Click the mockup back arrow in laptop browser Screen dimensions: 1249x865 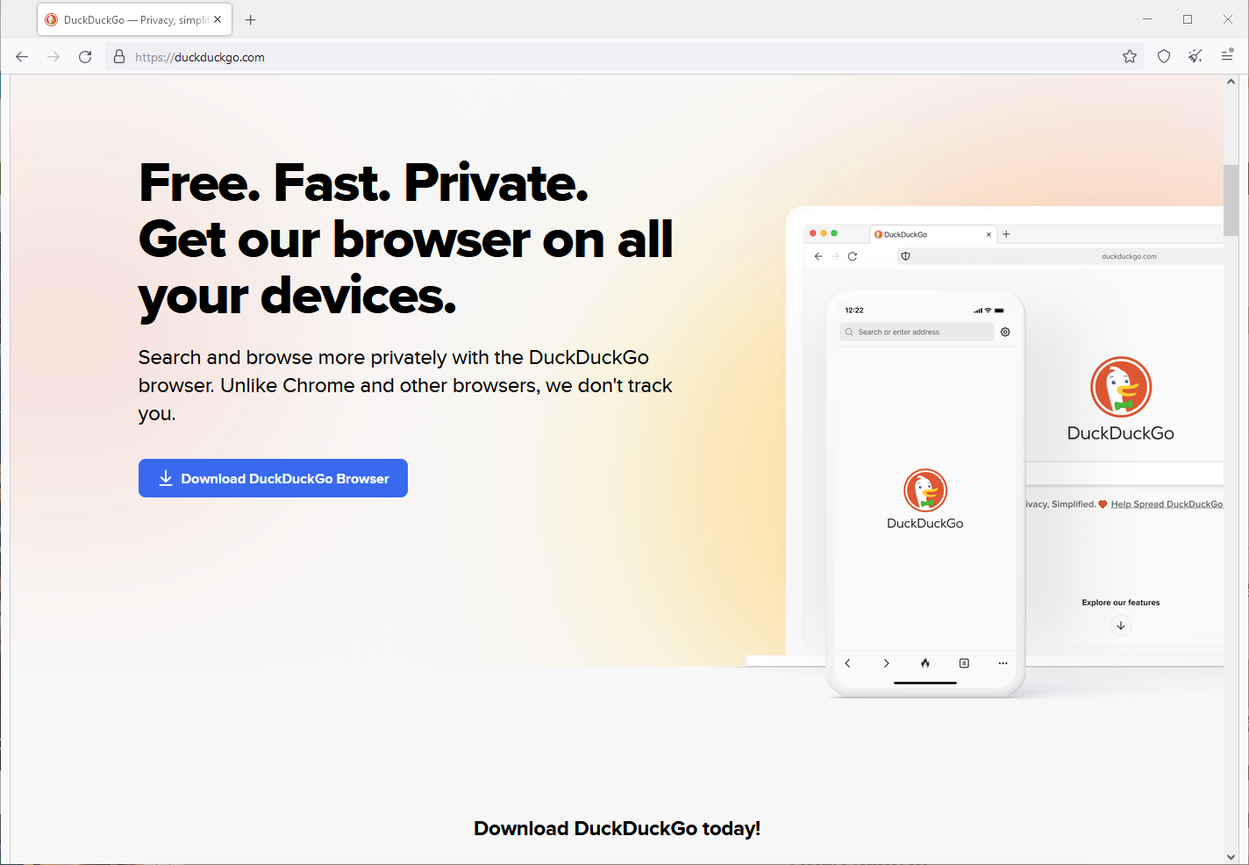click(818, 256)
